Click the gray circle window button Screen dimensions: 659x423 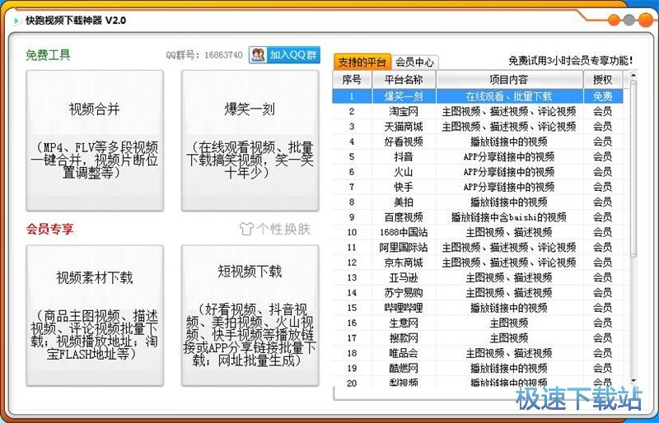(x=629, y=20)
